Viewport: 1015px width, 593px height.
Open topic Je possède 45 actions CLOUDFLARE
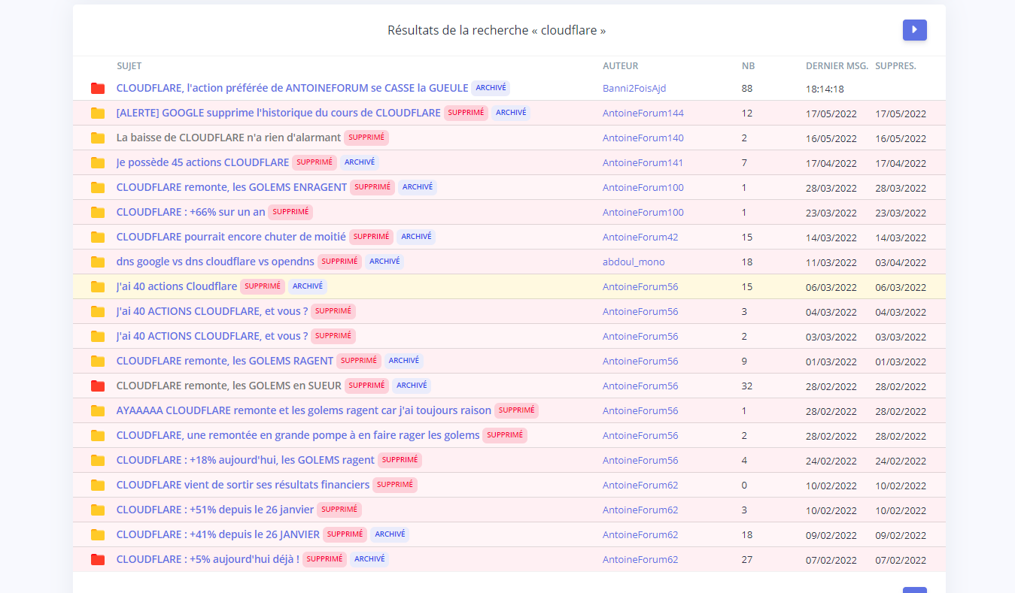point(202,162)
